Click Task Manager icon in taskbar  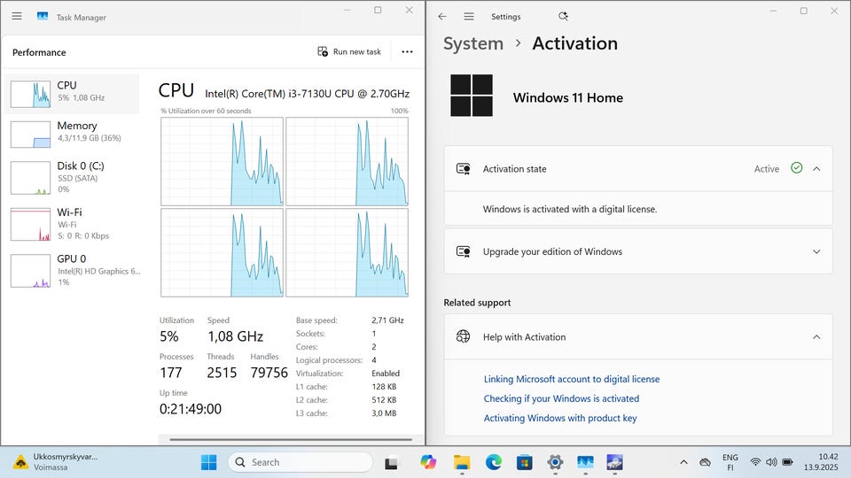coord(586,462)
